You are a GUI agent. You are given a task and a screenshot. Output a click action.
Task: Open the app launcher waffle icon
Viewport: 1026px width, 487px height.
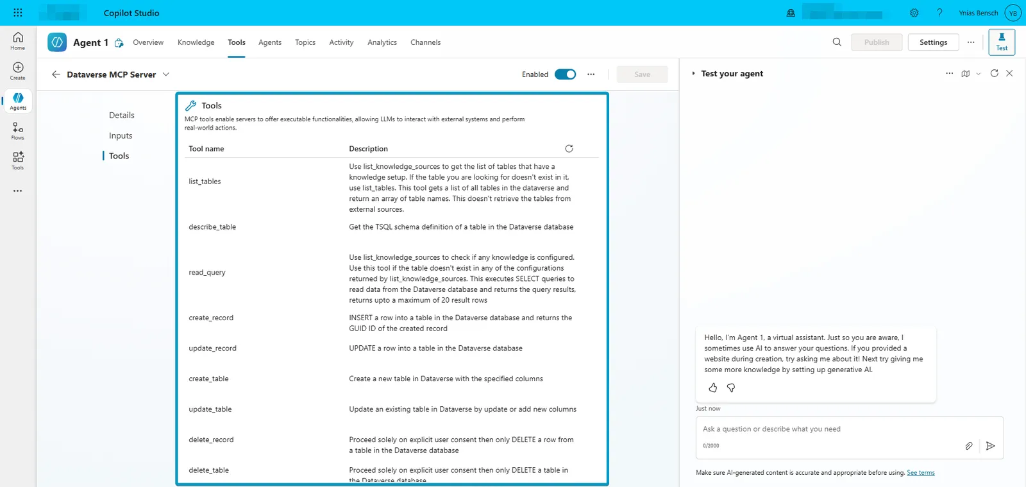click(18, 13)
